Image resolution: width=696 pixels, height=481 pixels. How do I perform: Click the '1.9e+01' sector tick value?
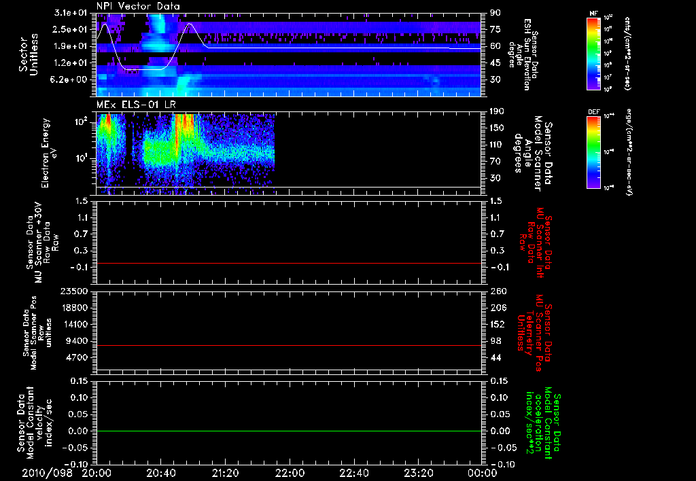point(71,46)
